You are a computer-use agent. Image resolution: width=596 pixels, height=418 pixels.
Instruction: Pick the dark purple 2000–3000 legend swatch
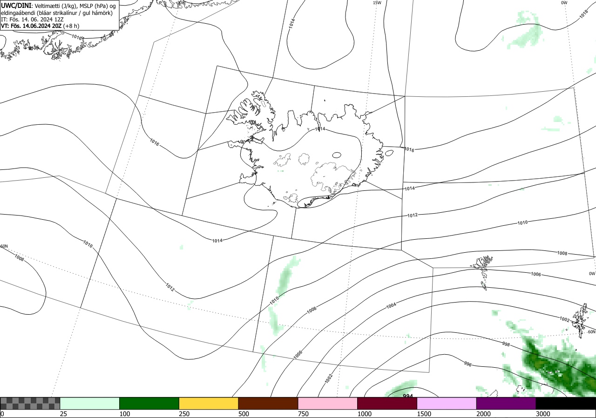coord(506,403)
